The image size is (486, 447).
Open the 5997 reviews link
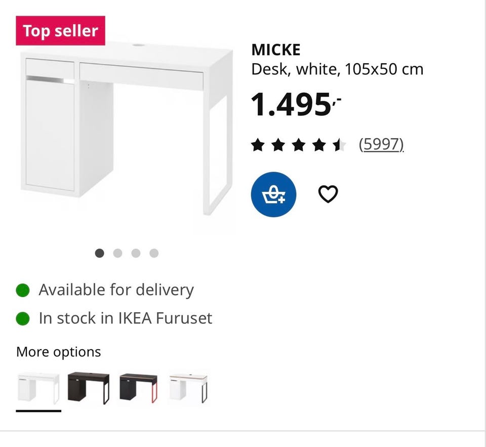pos(381,145)
